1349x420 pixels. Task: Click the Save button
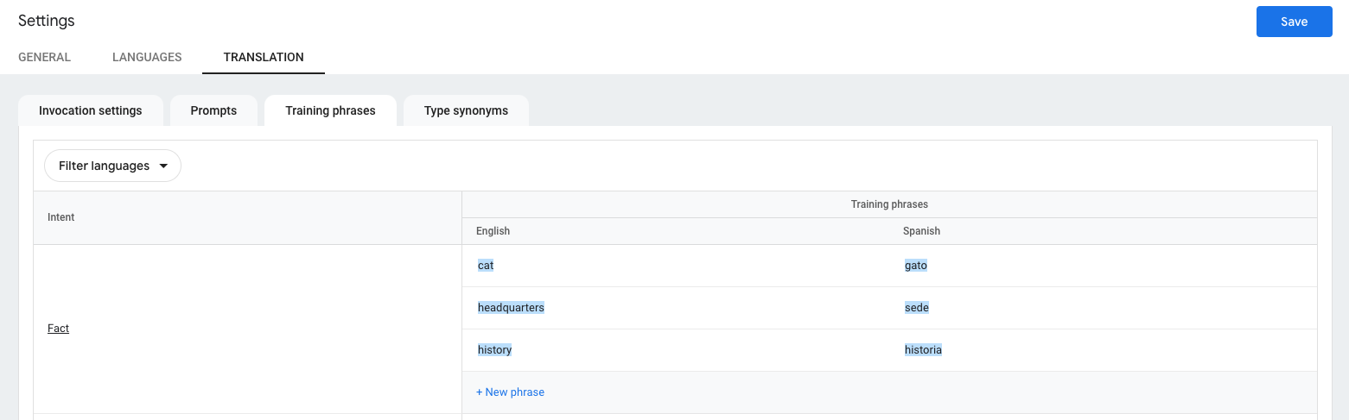click(1294, 22)
